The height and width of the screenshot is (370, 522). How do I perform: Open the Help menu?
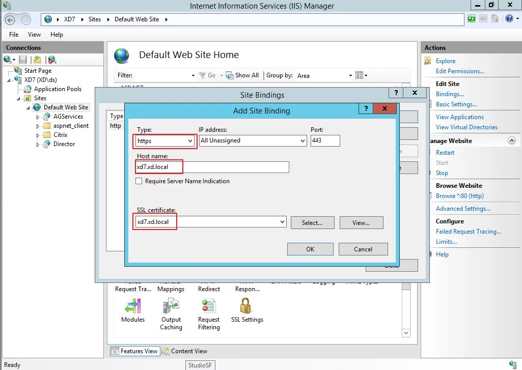coord(57,35)
